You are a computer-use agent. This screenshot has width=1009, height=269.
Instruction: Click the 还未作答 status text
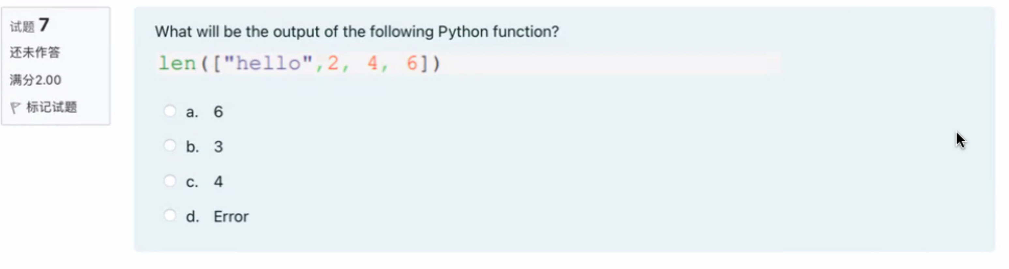click(x=35, y=52)
